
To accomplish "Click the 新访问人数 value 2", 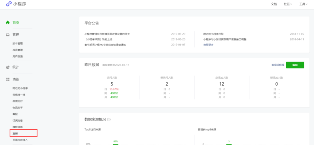I will coord(167,84).
